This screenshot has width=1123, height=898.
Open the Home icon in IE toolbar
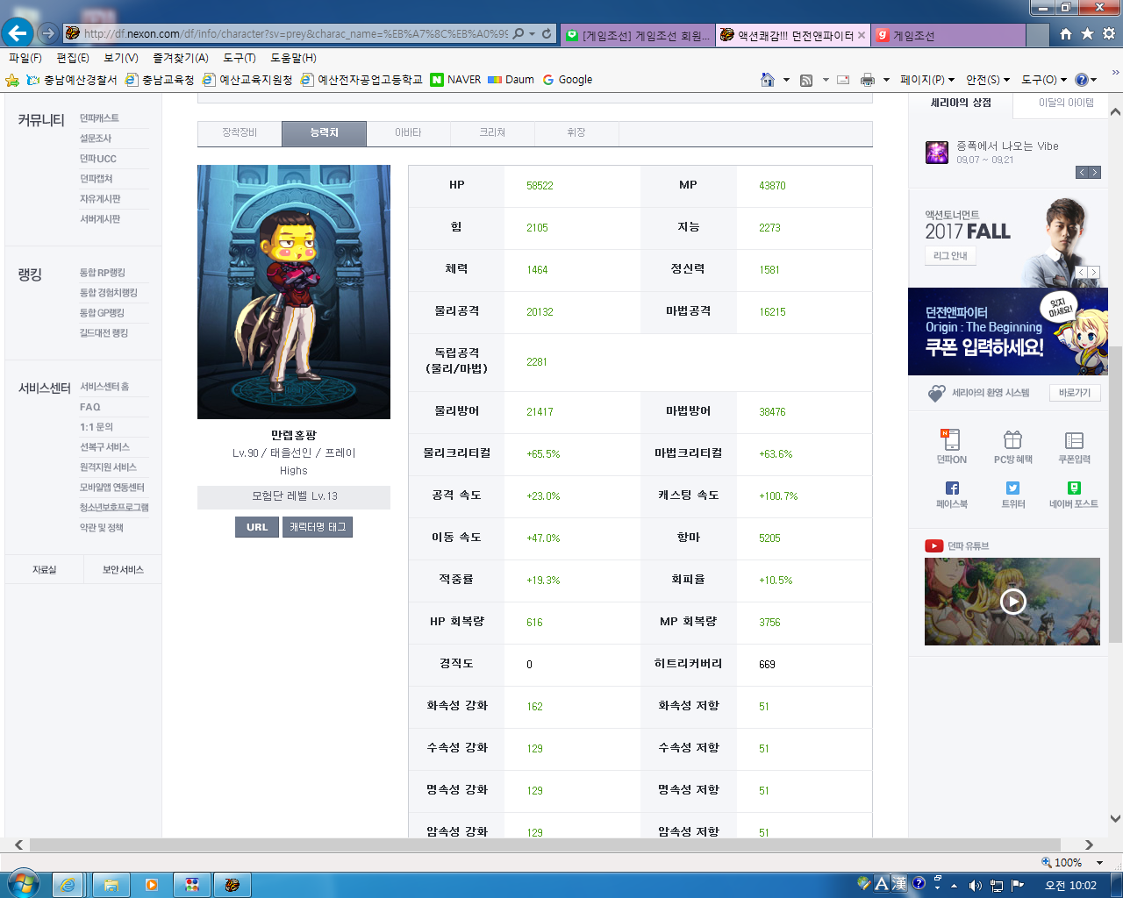point(1066,33)
